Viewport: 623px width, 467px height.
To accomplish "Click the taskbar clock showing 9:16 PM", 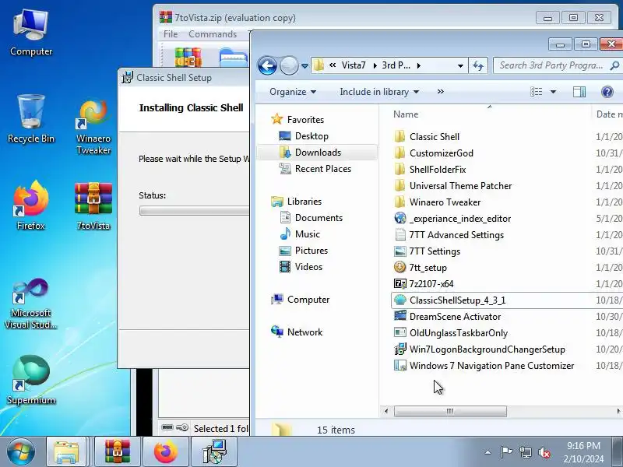I will [x=583, y=452].
